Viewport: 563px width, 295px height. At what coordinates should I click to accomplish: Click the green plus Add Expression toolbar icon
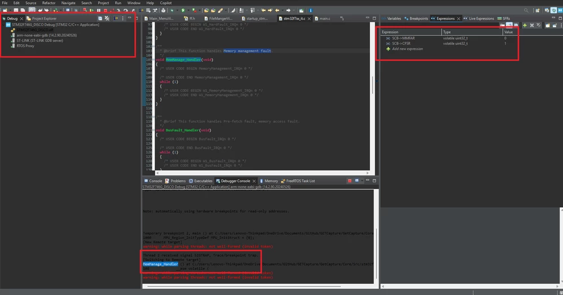pos(525,25)
